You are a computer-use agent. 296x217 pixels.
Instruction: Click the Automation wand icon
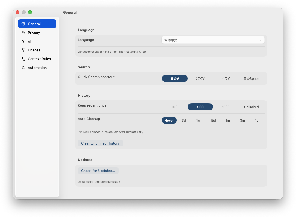click(23, 68)
